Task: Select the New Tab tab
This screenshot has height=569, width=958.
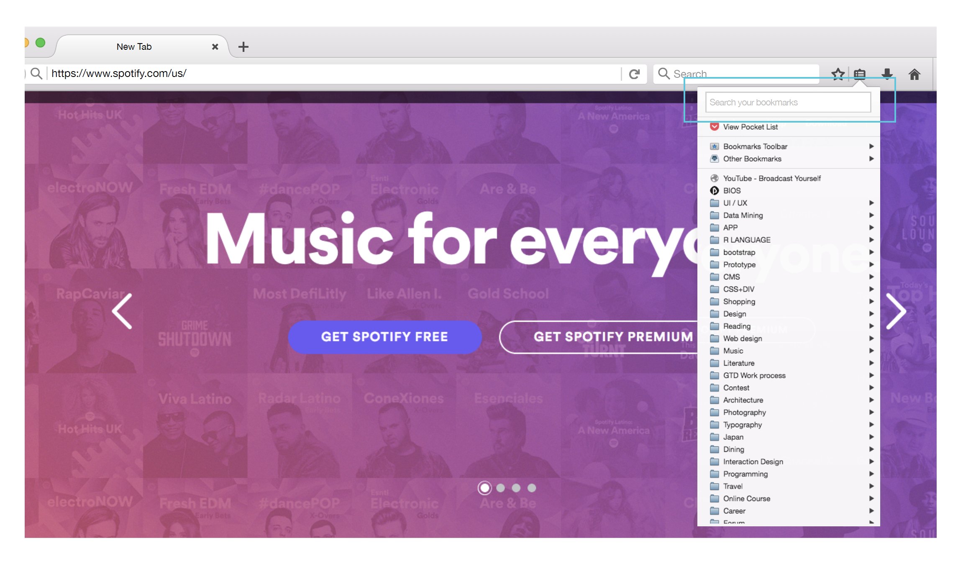Action: click(134, 47)
